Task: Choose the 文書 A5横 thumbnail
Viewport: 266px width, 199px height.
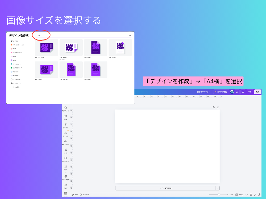Action: coord(71,47)
